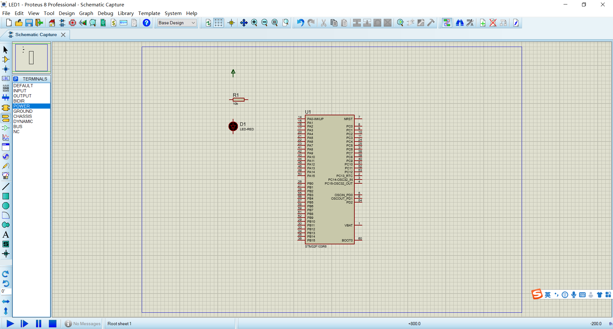Stop the simulation
613x329 pixels.
pyautogui.click(x=52, y=324)
